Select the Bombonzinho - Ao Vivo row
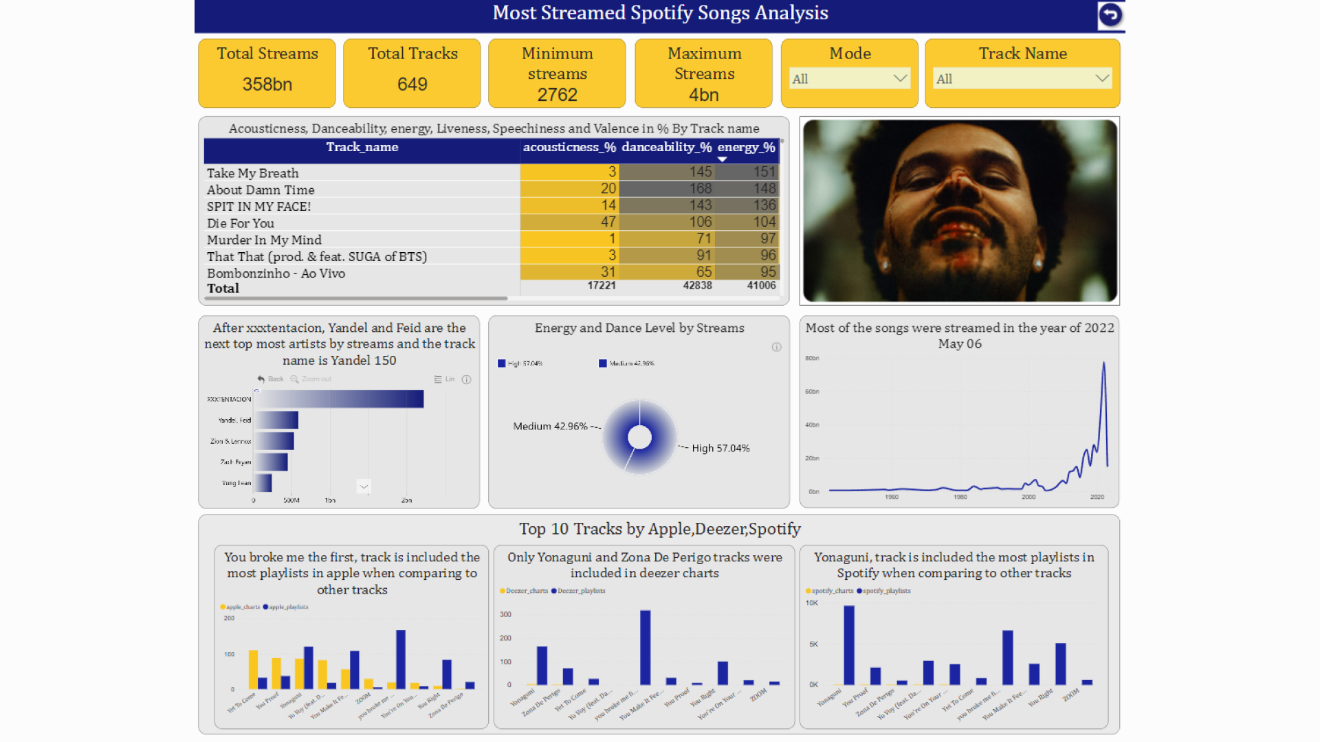This screenshot has width=1320, height=742. [492, 273]
